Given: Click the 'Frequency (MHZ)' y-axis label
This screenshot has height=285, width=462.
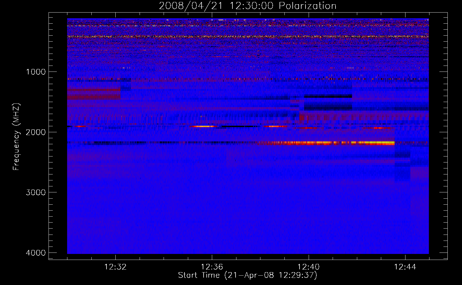Looking at the screenshot, I should click(16, 137).
